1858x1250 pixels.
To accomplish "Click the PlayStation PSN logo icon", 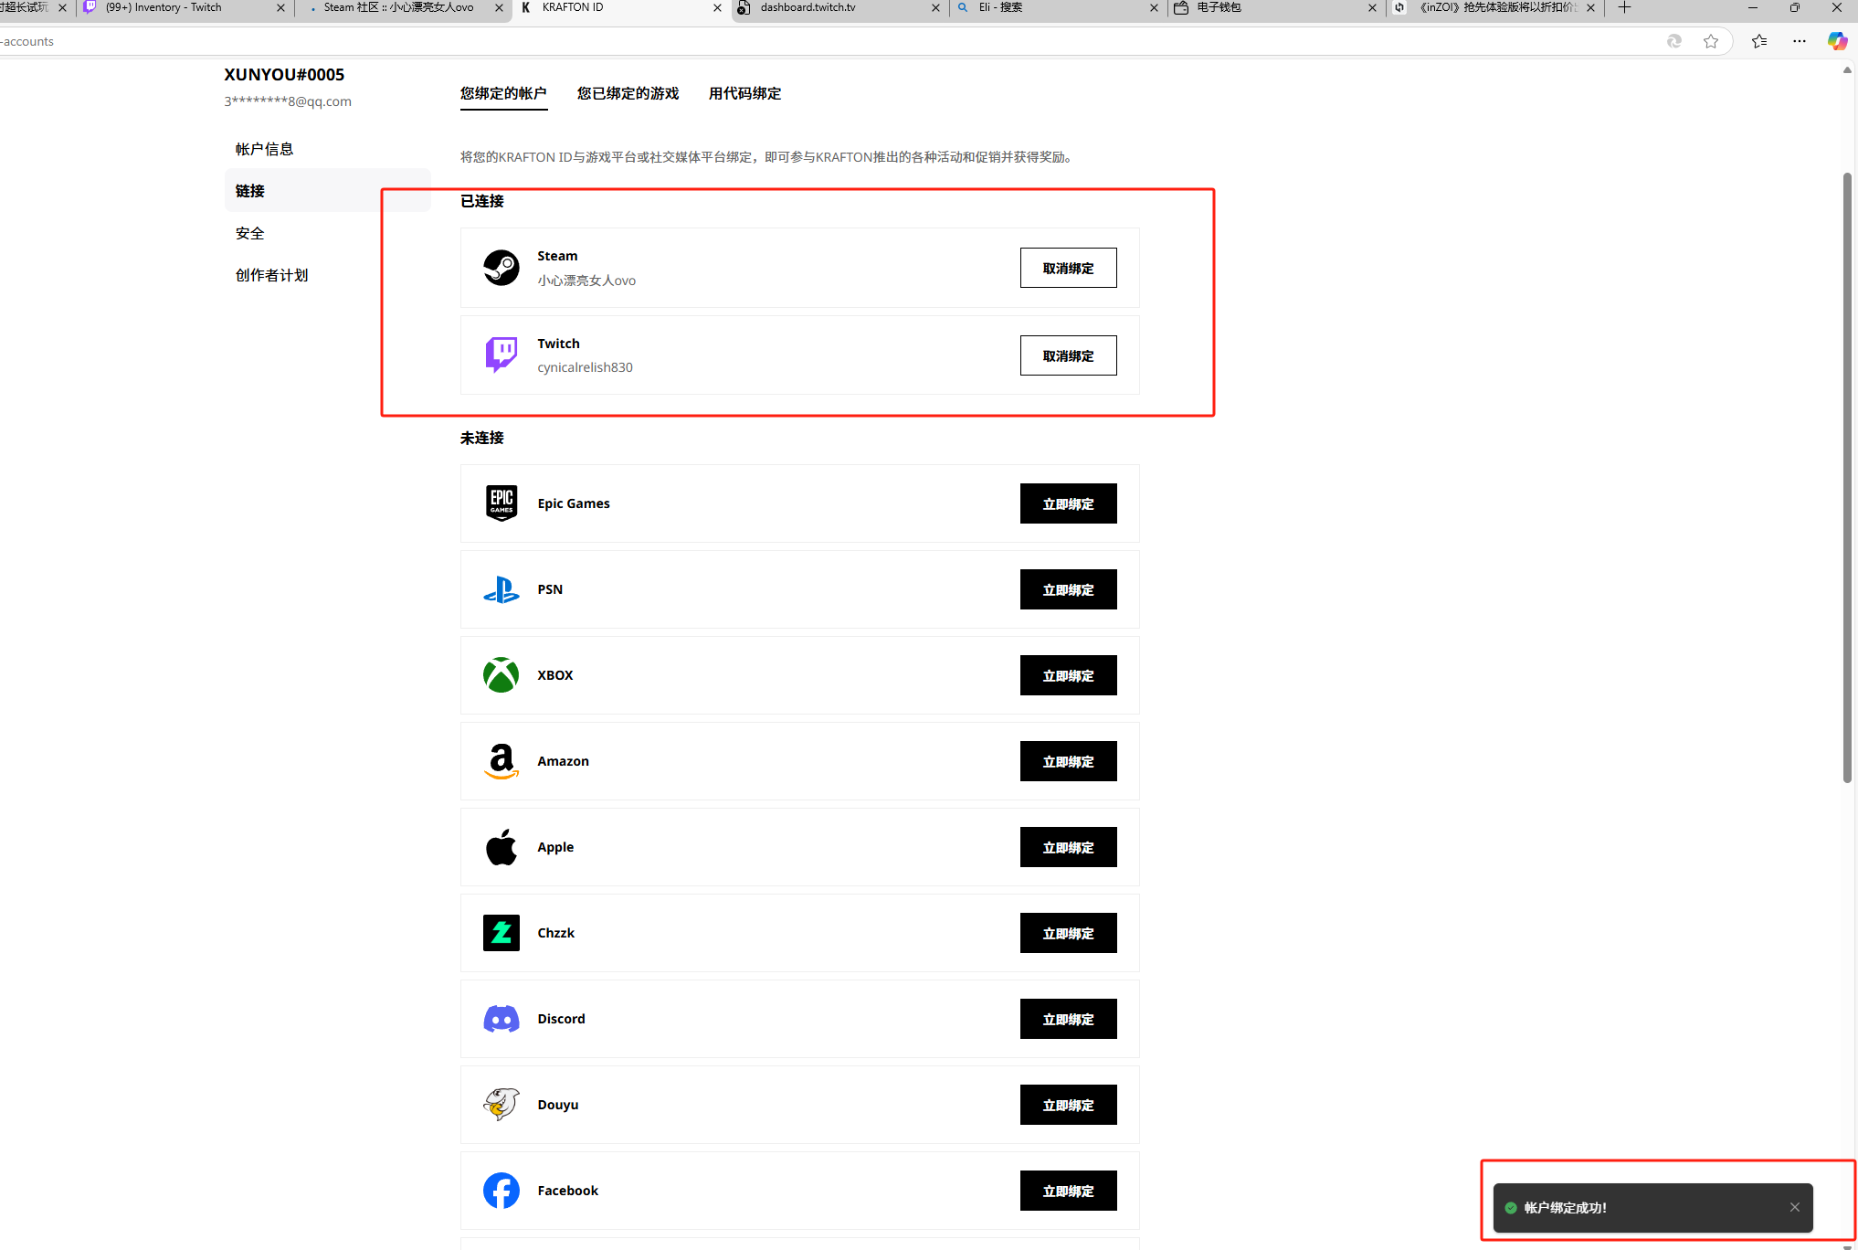I will click(x=501, y=589).
